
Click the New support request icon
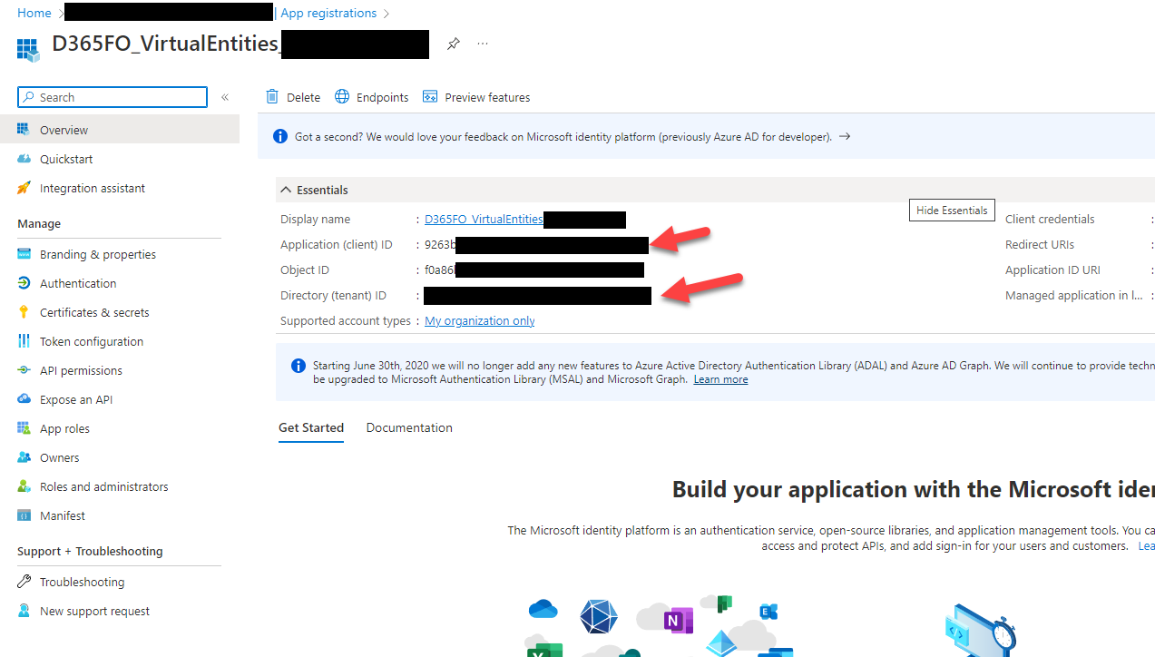click(24, 611)
